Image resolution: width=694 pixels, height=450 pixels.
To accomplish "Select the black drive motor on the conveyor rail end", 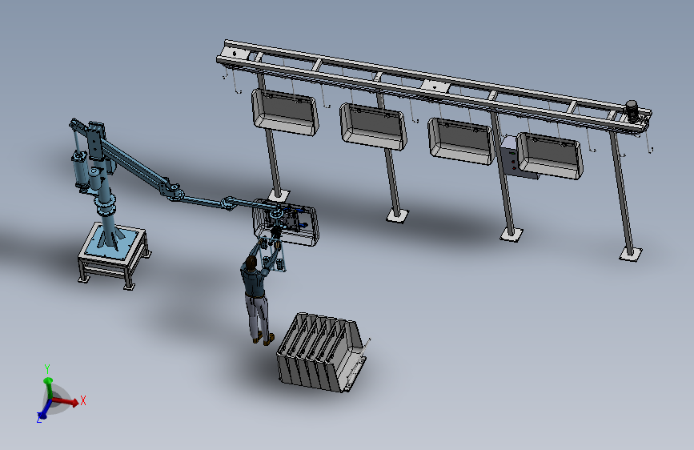I will [x=632, y=110].
